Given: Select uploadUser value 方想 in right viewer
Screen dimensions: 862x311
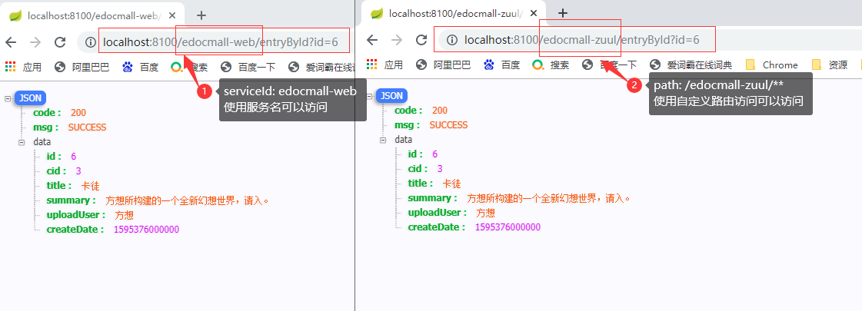Looking at the screenshot, I should 485,213.
